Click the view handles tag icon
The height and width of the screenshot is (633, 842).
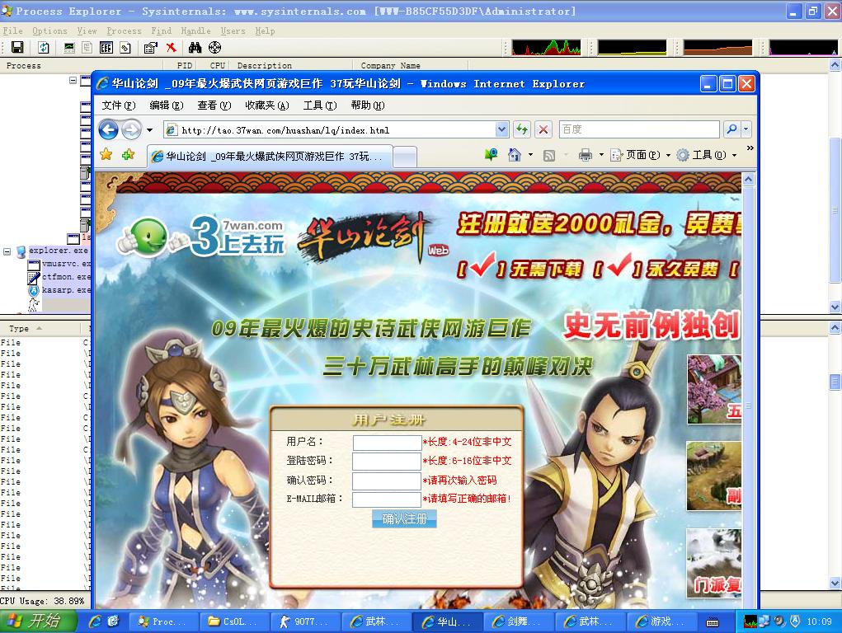(x=125, y=48)
